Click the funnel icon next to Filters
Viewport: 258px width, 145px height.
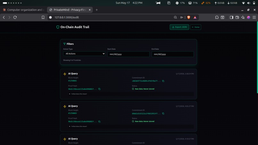(65, 44)
